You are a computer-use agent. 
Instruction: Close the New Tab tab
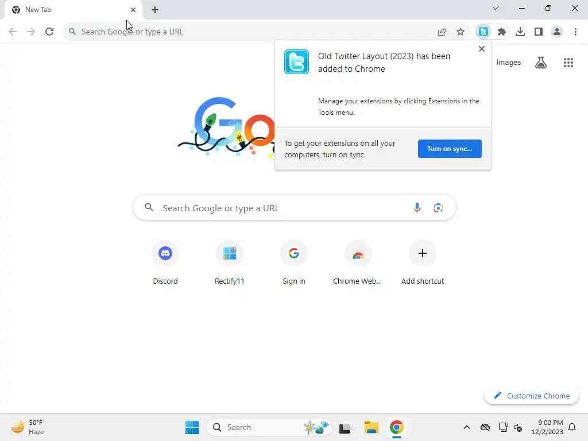133,10
